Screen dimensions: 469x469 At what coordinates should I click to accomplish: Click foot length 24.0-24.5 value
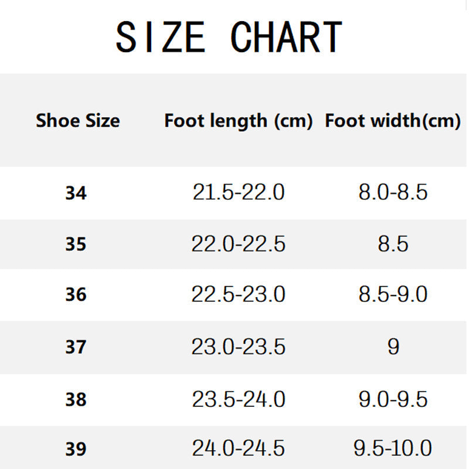[238, 448]
